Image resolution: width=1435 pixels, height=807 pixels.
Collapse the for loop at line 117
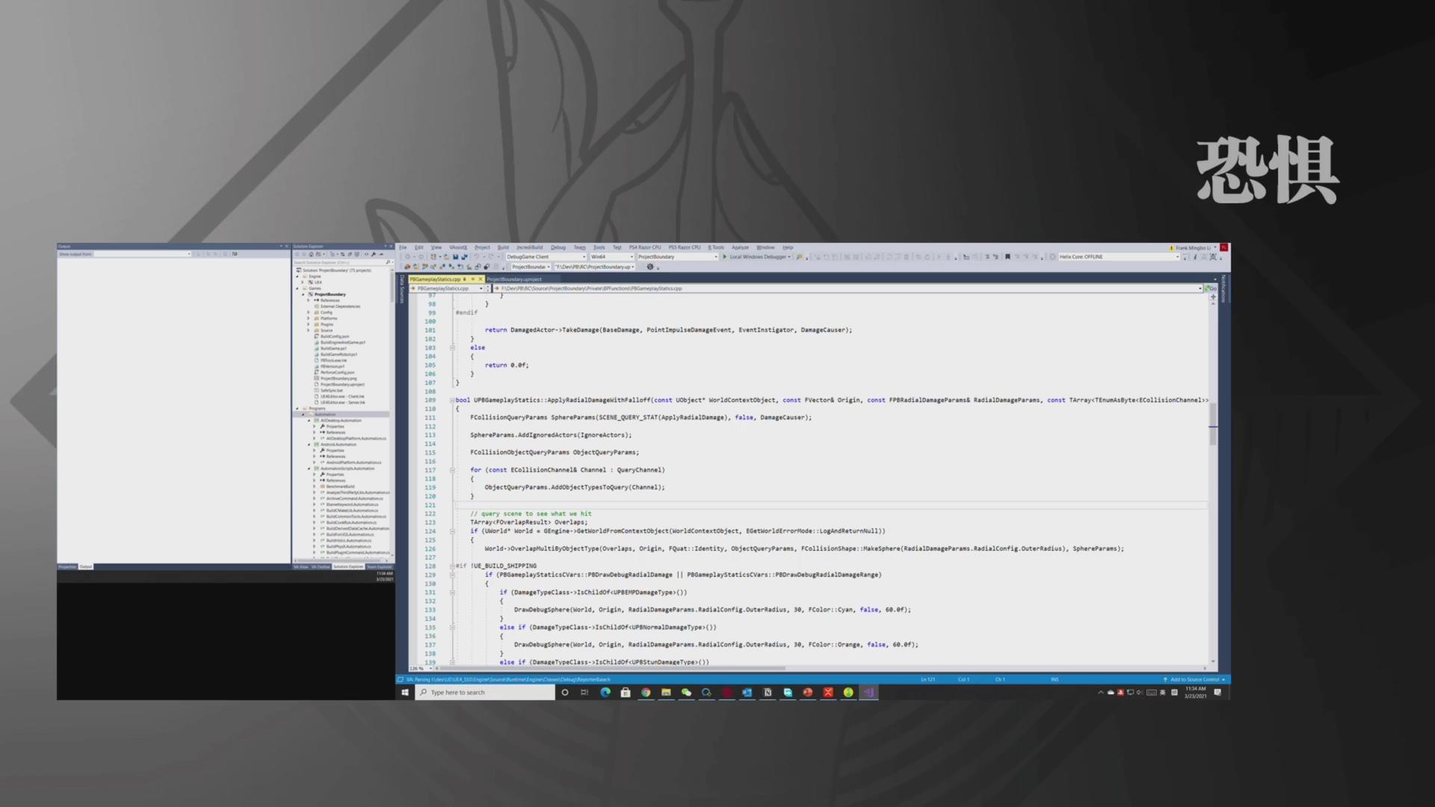pyautogui.click(x=452, y=470)
